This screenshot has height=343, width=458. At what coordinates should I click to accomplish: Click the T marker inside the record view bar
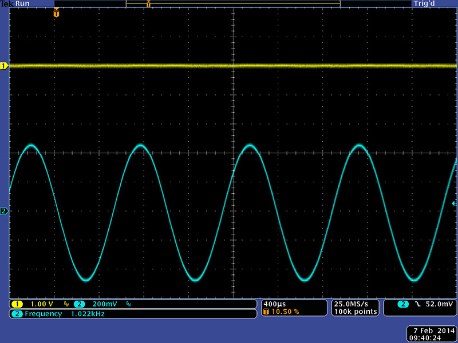tap(148, 4)
